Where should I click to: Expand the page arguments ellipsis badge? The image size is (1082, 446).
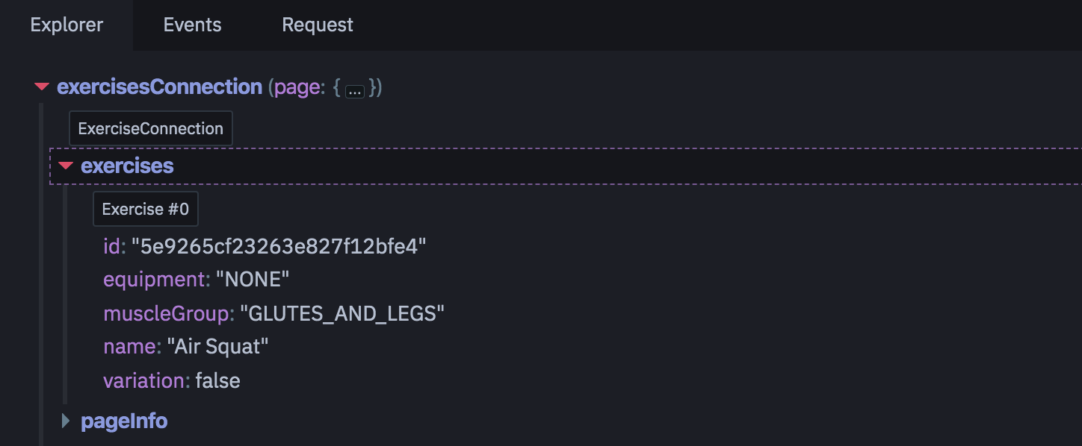pos(355,89)
